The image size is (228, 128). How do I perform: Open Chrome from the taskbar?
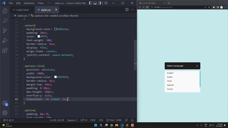(112, 125)
